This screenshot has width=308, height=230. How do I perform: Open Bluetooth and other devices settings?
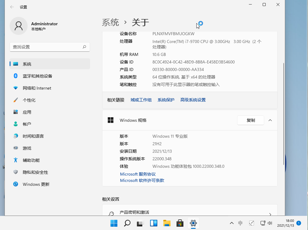(37, 76)
